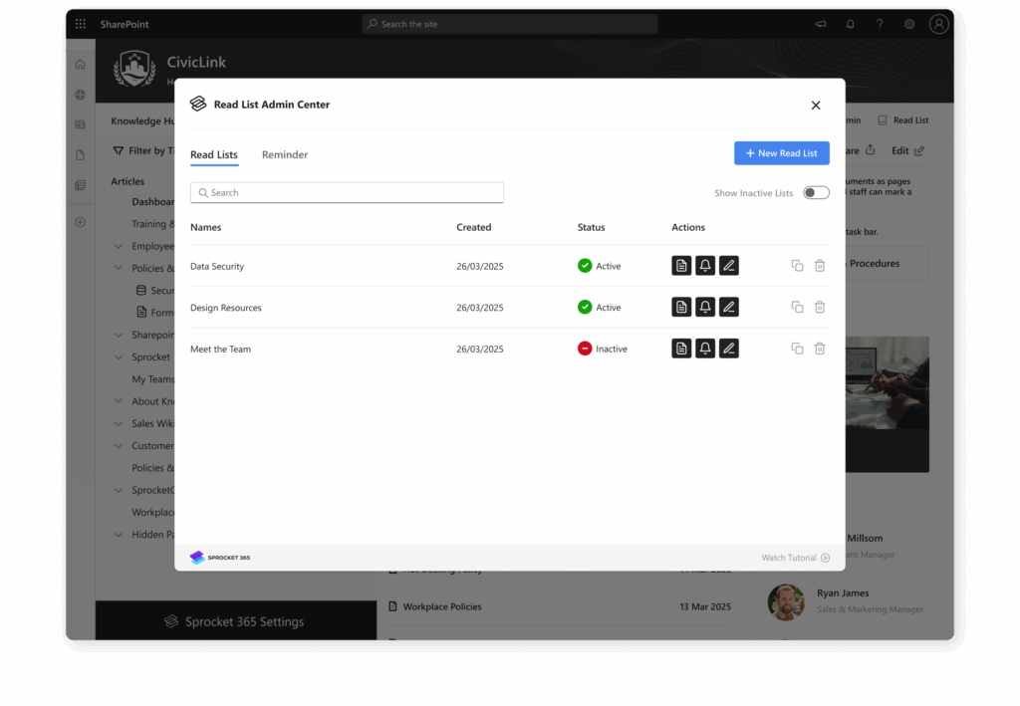Click the Names column header
This screenshot has height=706, width=1020.
coord(205,227)
